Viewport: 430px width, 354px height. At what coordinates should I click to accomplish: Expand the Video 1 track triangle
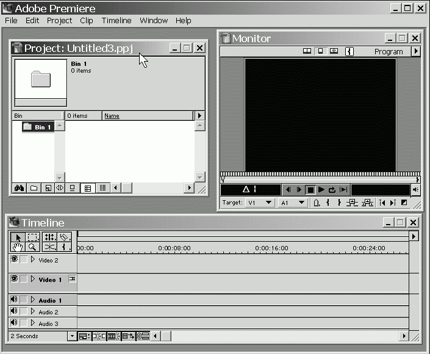coord(33,279)
